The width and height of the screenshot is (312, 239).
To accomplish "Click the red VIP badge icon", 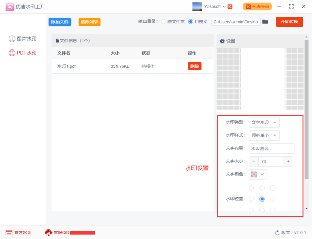I will pyautogui.click(x=230, y=7).
